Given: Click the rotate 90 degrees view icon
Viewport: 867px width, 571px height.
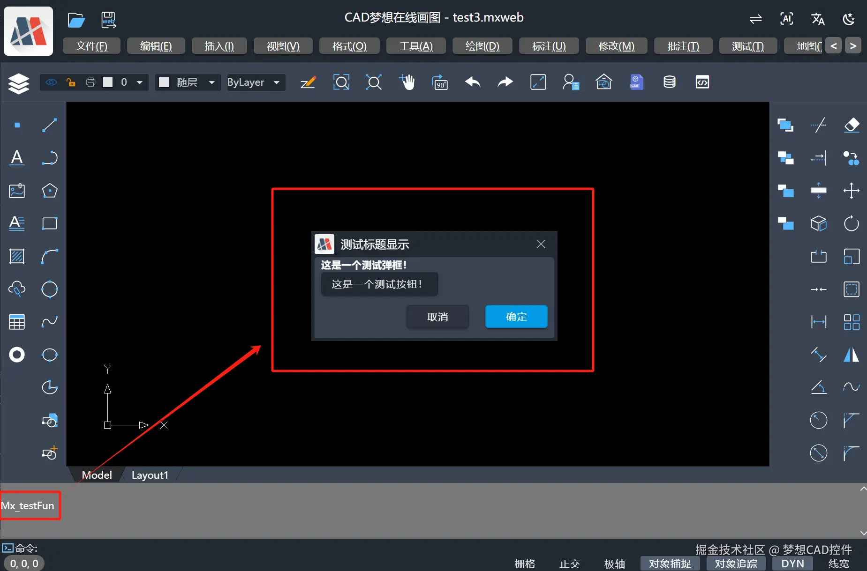Looking at the screenshot, I should (440, 82).
